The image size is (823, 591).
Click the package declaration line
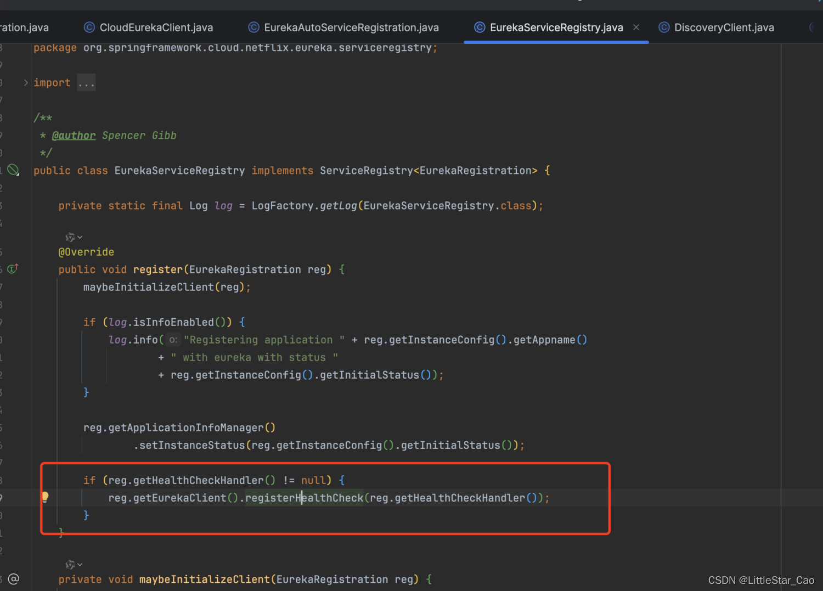(236, 48)
